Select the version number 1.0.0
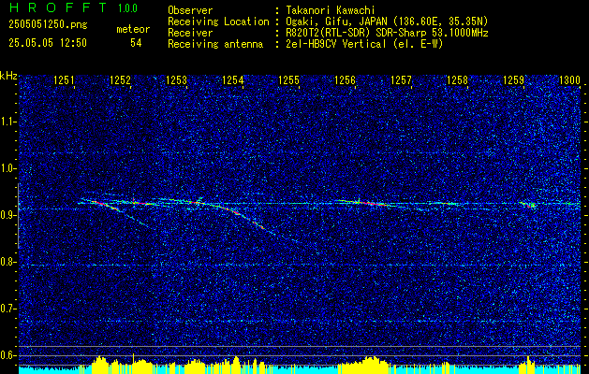589x374 pixels. coord(127,8)
